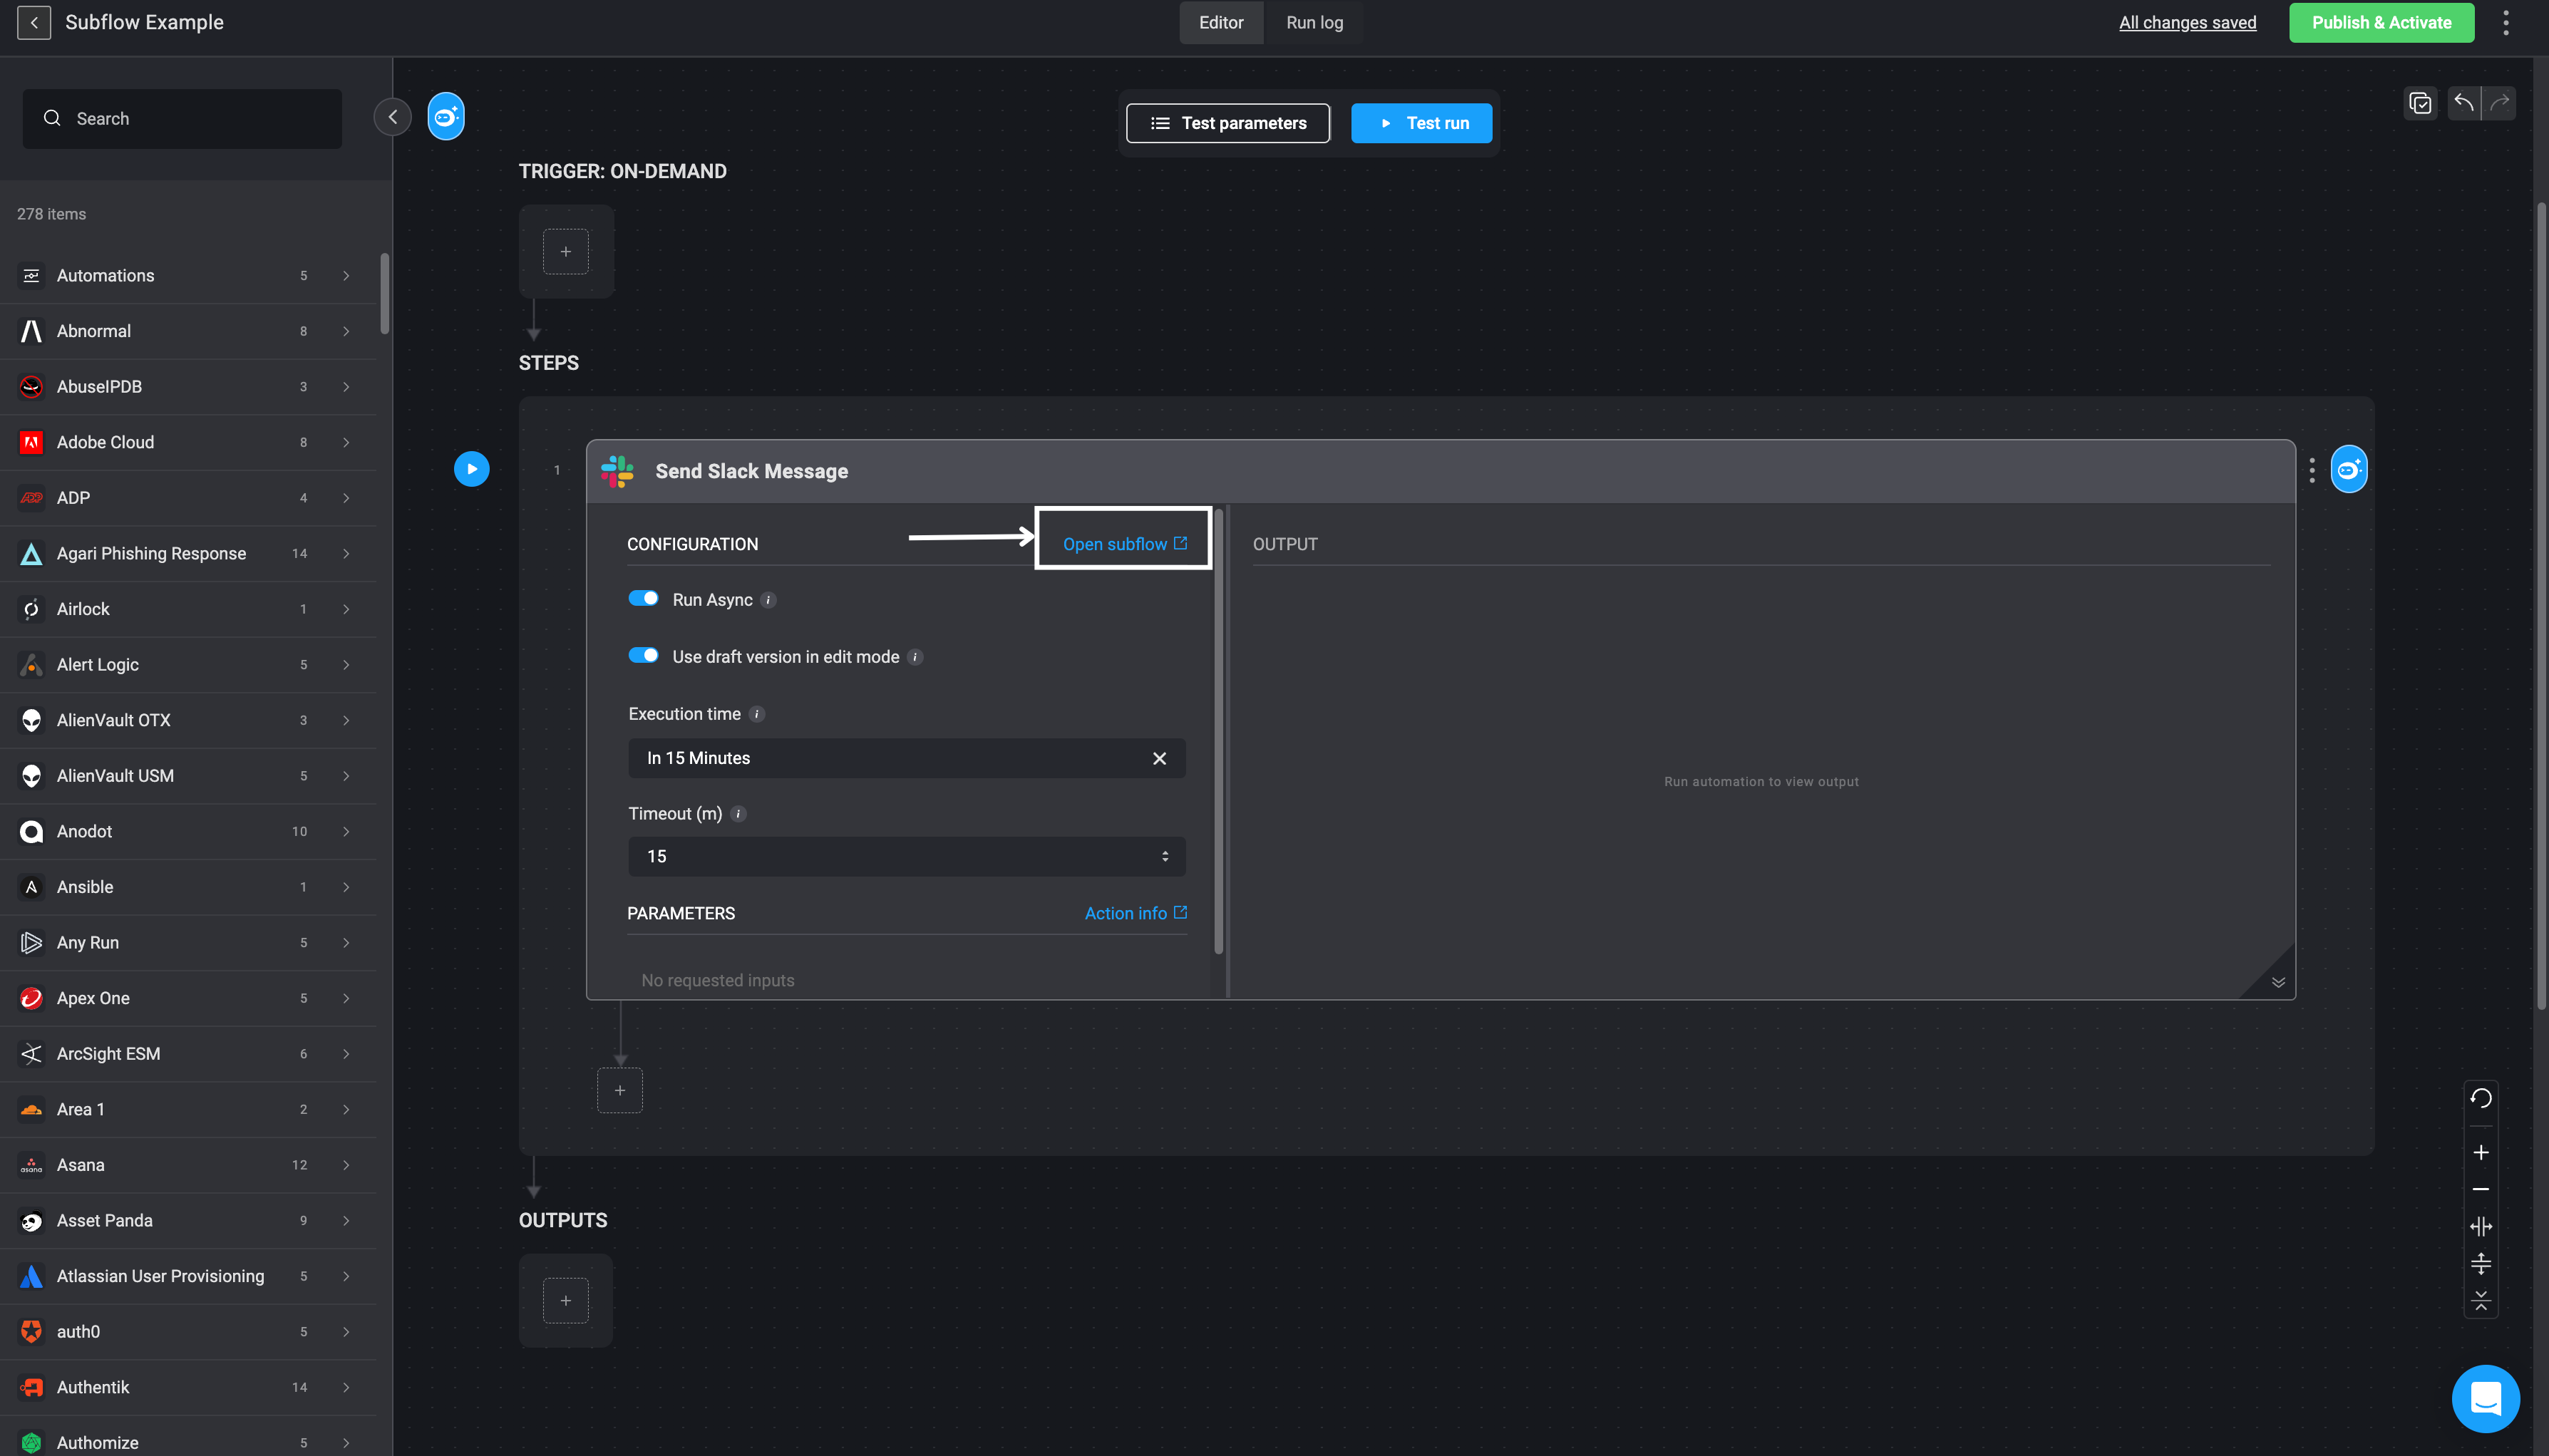The image size is (2549, 1456).
Task: Click the back arrow next to Subflow Example
Action: 34,22
